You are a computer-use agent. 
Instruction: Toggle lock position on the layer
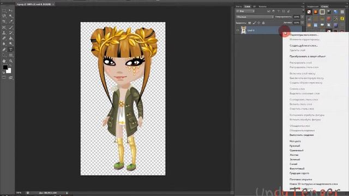(x=259, y=23)
